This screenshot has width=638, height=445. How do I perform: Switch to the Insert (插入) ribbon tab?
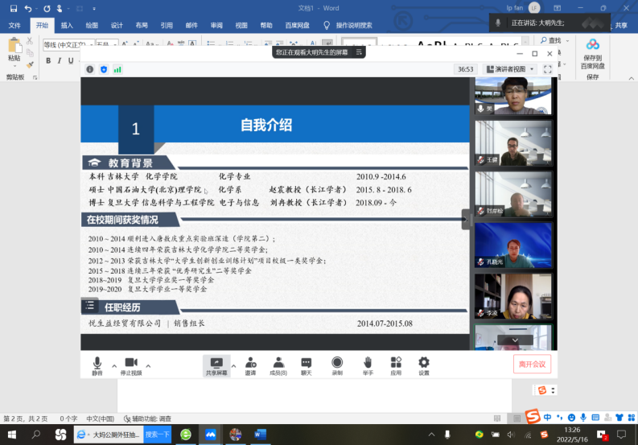tap(67, 25)
